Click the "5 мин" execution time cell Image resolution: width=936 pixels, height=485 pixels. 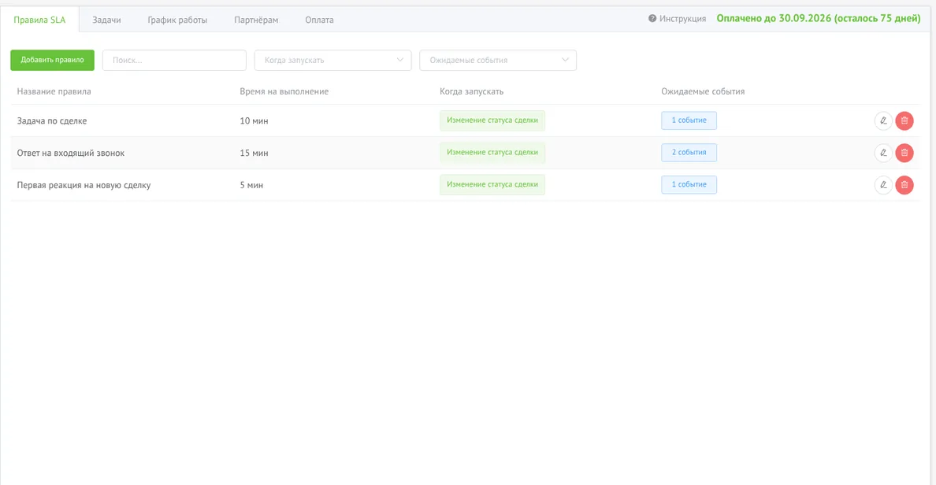pos(251,186)
